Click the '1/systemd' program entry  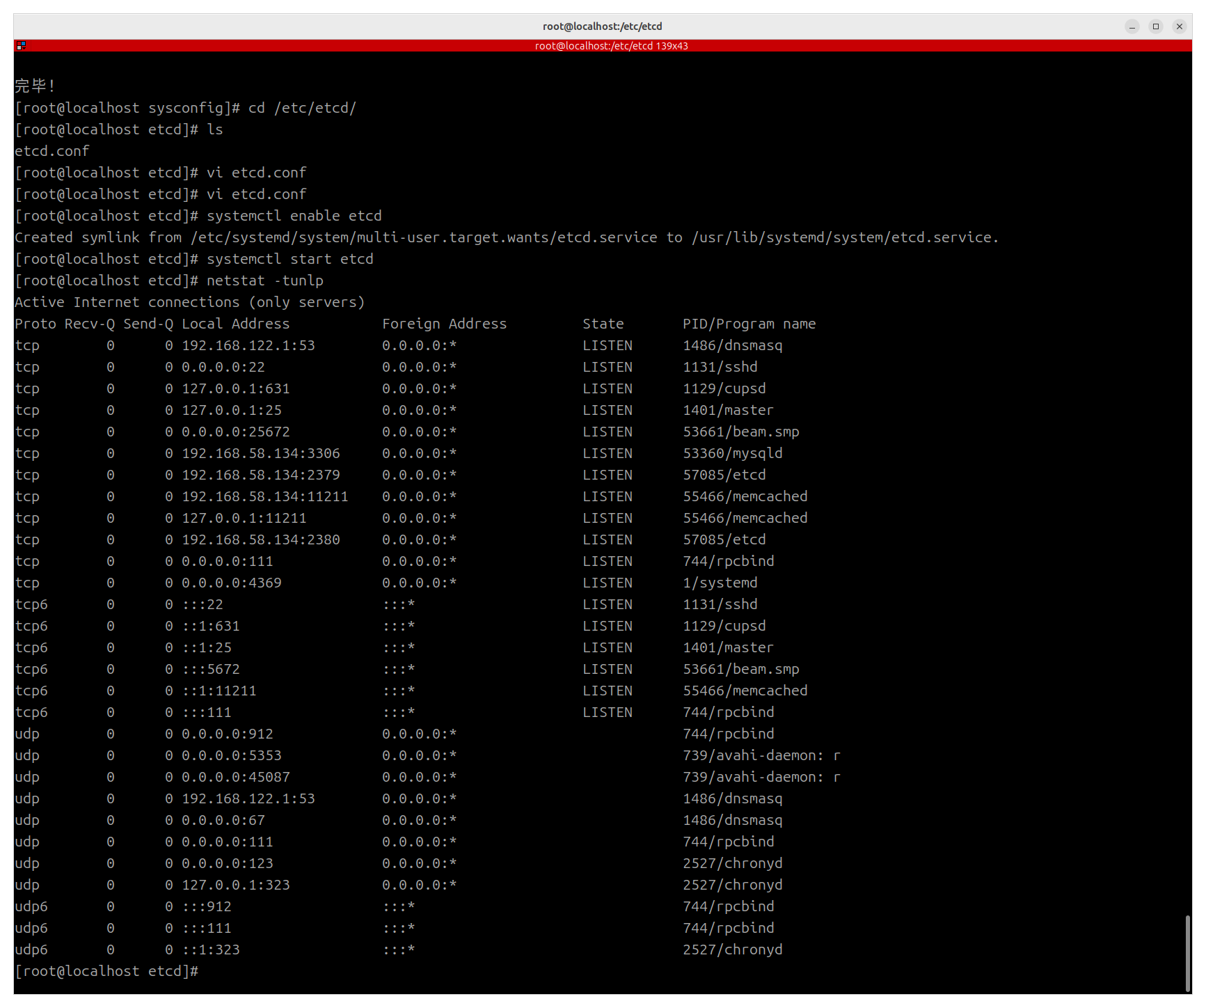pos(720,583)
